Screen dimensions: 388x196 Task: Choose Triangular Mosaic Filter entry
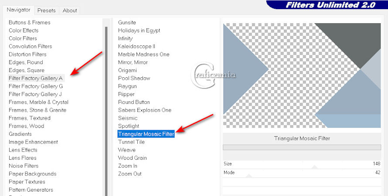point(146,134)
